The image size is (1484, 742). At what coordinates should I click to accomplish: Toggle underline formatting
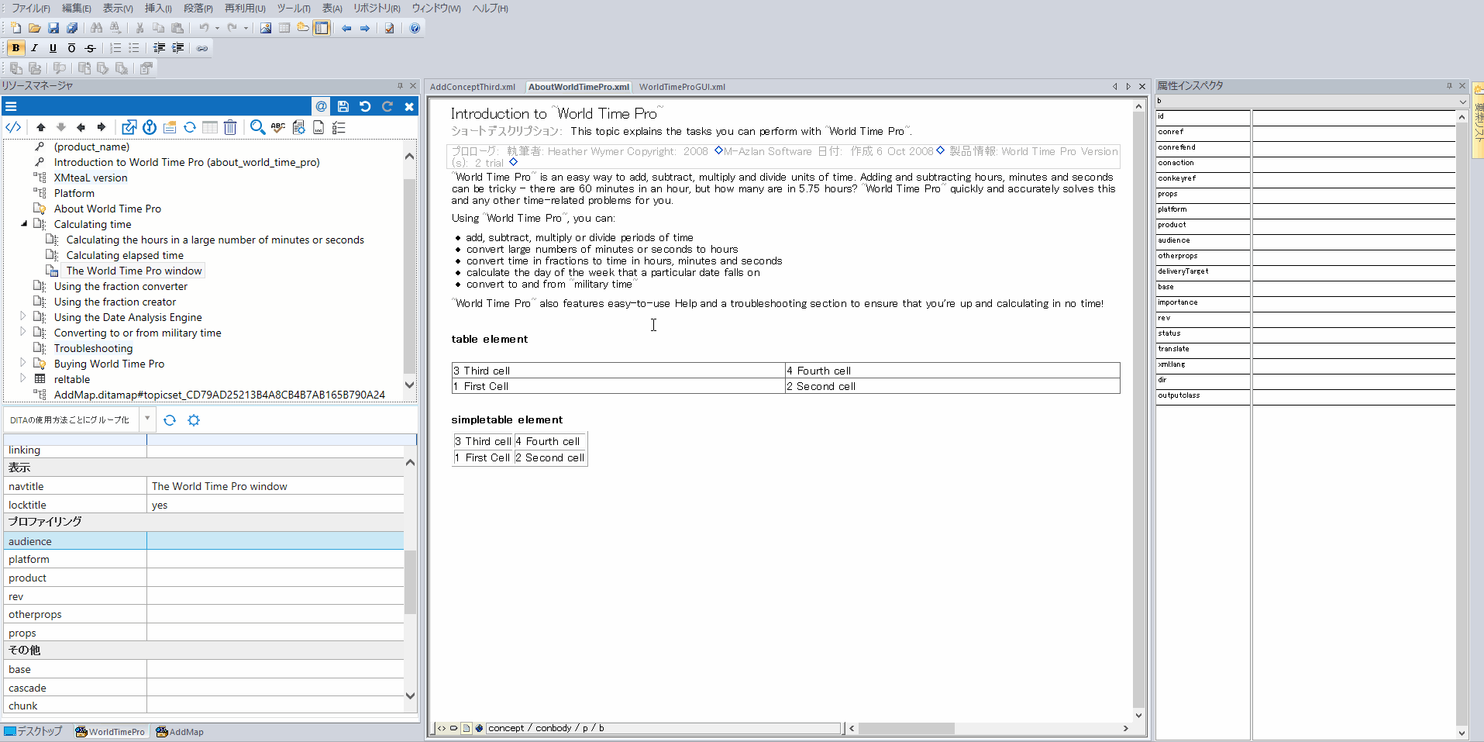point(53,48)
